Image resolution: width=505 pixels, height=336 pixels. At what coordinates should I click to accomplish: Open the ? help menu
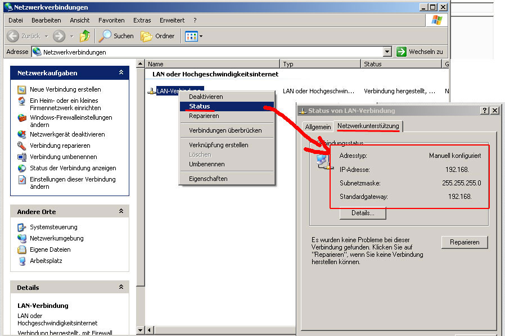tap(195, 20)
